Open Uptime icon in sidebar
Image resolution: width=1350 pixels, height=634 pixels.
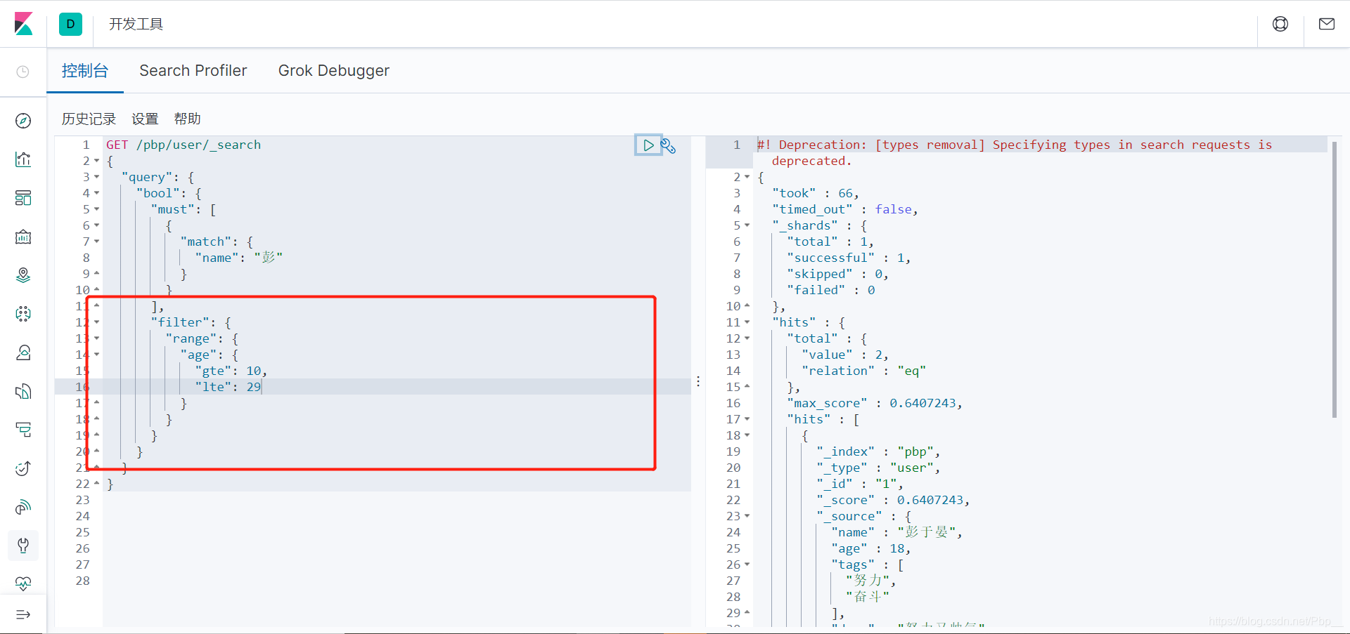click(x=23, y=468)
